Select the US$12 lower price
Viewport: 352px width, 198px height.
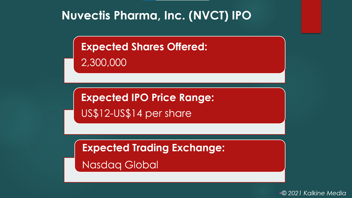(x=96, y=113)
